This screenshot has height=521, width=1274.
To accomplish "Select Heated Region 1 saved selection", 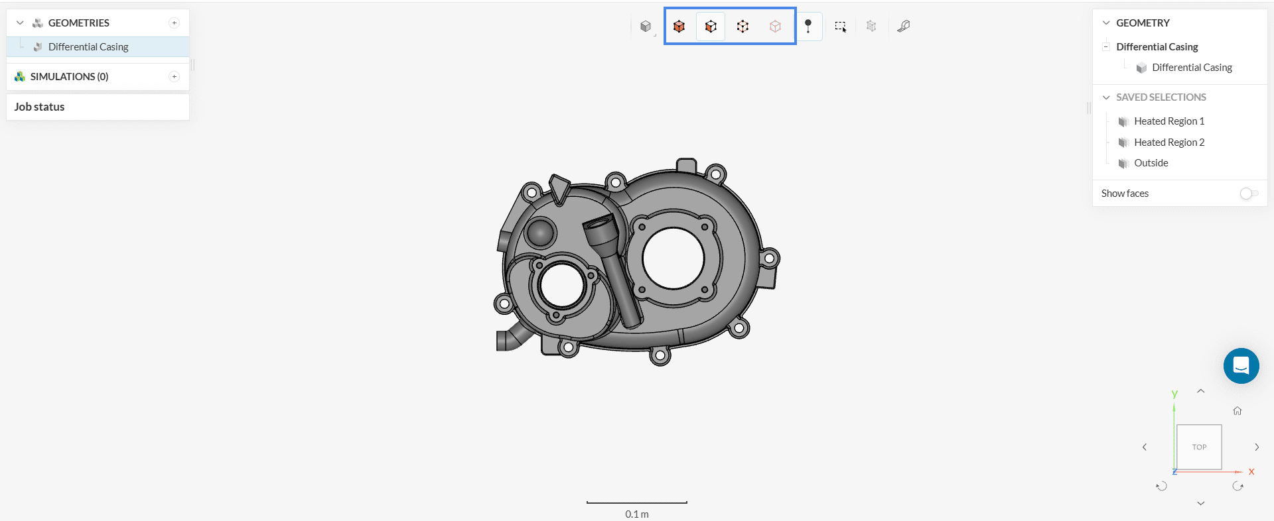I will 1168,121.
